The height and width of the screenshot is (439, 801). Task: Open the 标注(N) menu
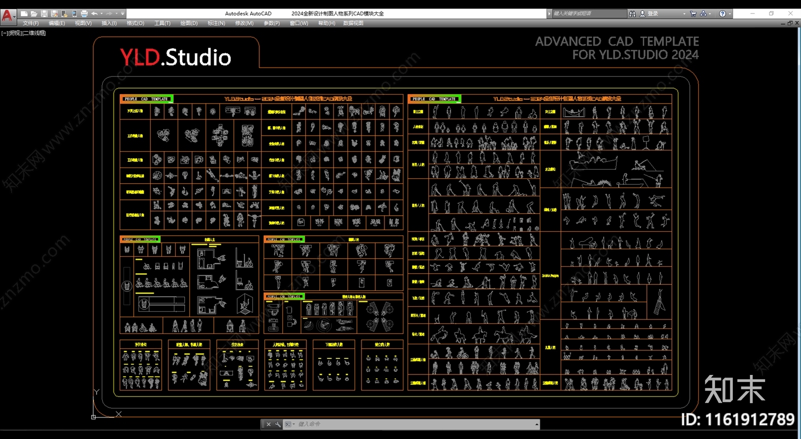tap(216, 23)
